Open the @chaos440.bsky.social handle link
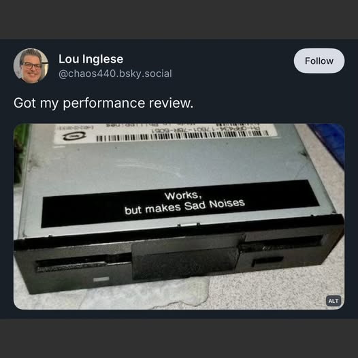 click(x=115, y=74)
